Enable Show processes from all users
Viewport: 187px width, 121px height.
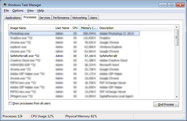(10, 103)
